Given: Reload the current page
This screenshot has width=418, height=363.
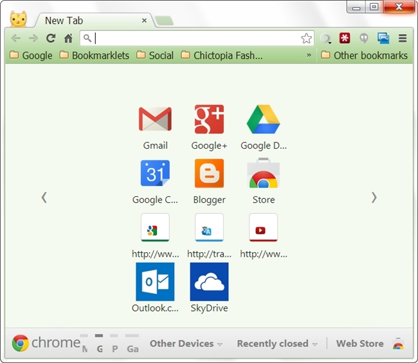Looking at the screenshot, I should (x=51, y=39).
